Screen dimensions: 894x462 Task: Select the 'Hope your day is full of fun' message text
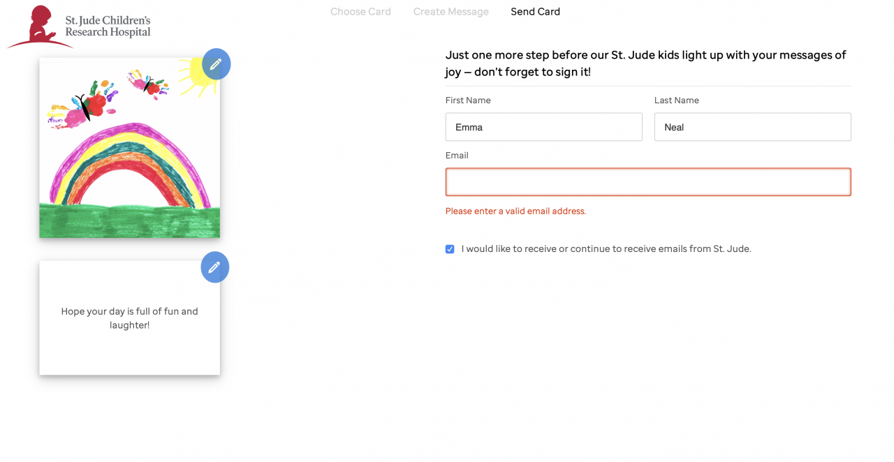tap(129, 318)
